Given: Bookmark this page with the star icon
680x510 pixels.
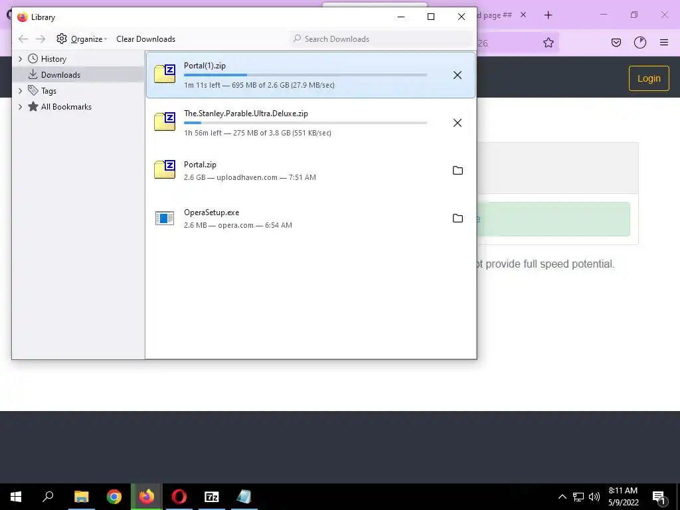Looking at the screenshot, I should pos(548,42).
